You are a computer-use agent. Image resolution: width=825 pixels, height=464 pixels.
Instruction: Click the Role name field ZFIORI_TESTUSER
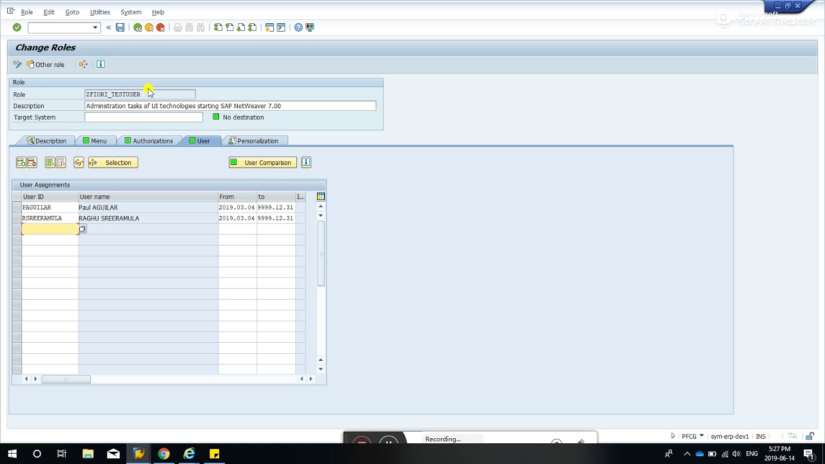coord(140,94)
